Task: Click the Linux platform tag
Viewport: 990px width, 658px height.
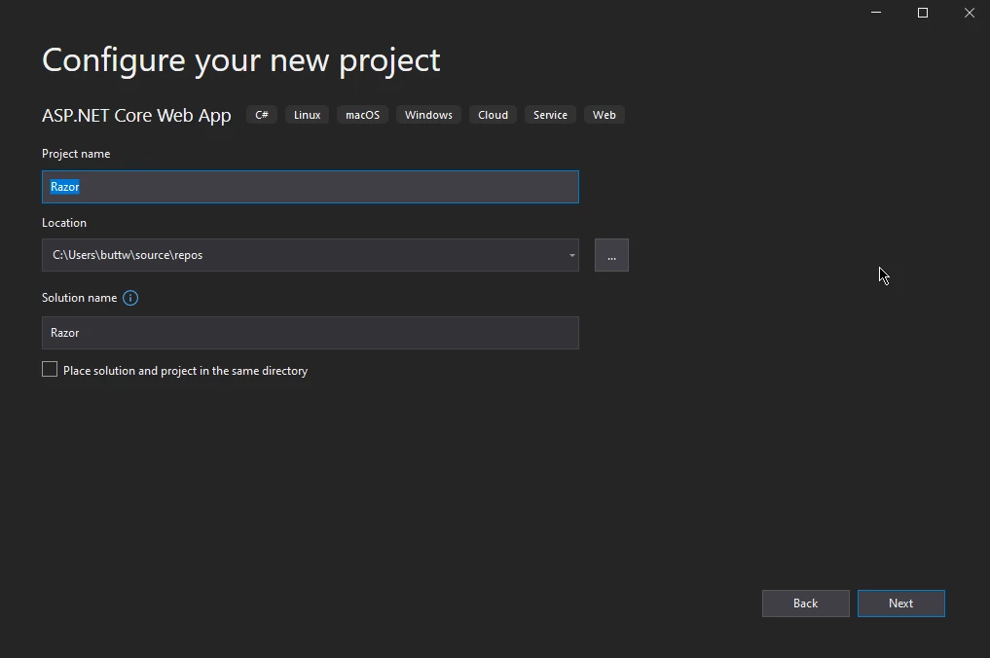Action: pos(307,115)
